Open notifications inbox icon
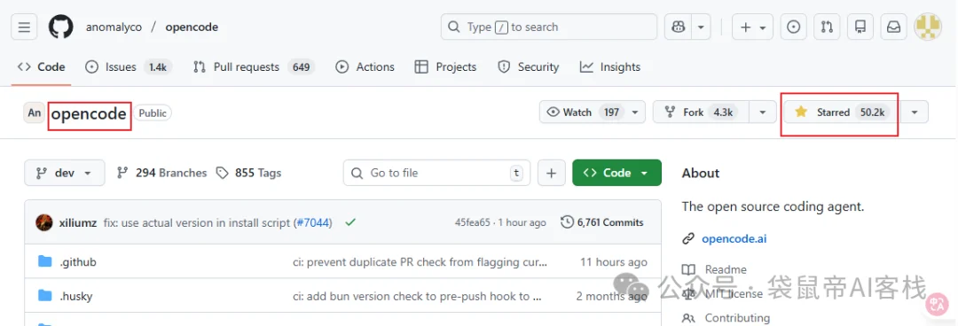Image resolution: width=958 pixels, height=326 pixels. tap(894, 27)
